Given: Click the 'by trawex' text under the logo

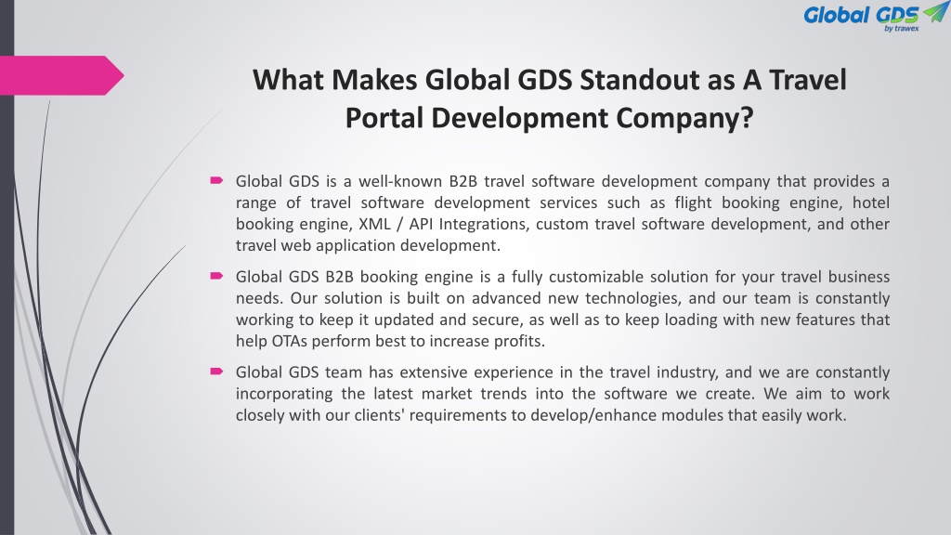Looking at the screenshot, I should click(x=901, y=29).
